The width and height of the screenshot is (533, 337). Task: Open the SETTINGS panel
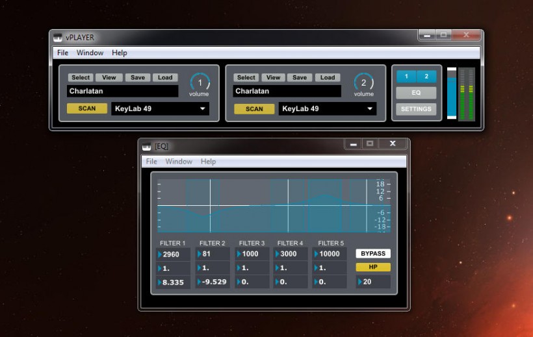416,109
